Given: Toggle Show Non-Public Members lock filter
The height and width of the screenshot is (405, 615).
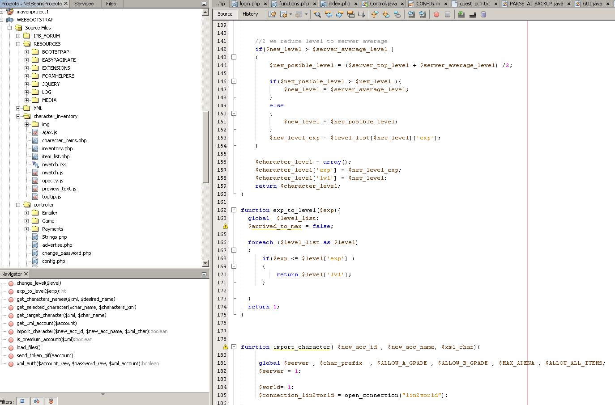Looking at the screenshot, I should click(x=51, y=401).
